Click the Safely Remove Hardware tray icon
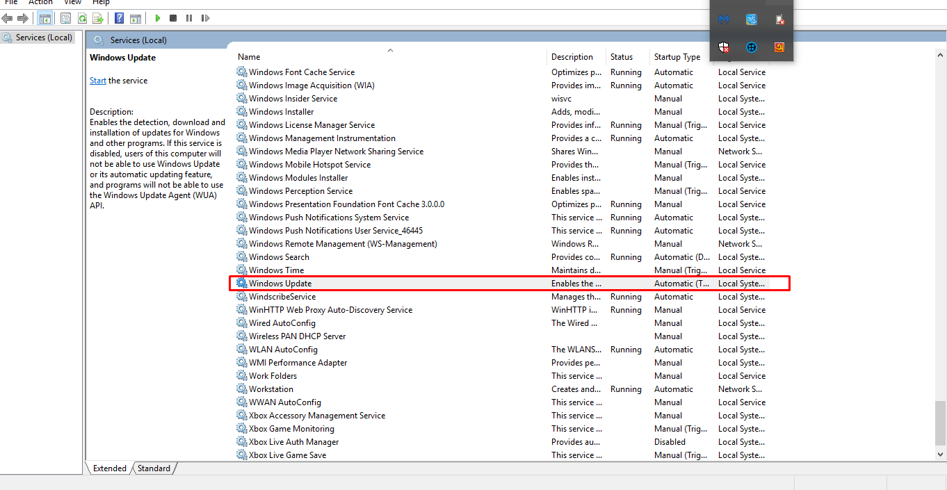Screen dimensions: 947x490 (x=779, y=19)
